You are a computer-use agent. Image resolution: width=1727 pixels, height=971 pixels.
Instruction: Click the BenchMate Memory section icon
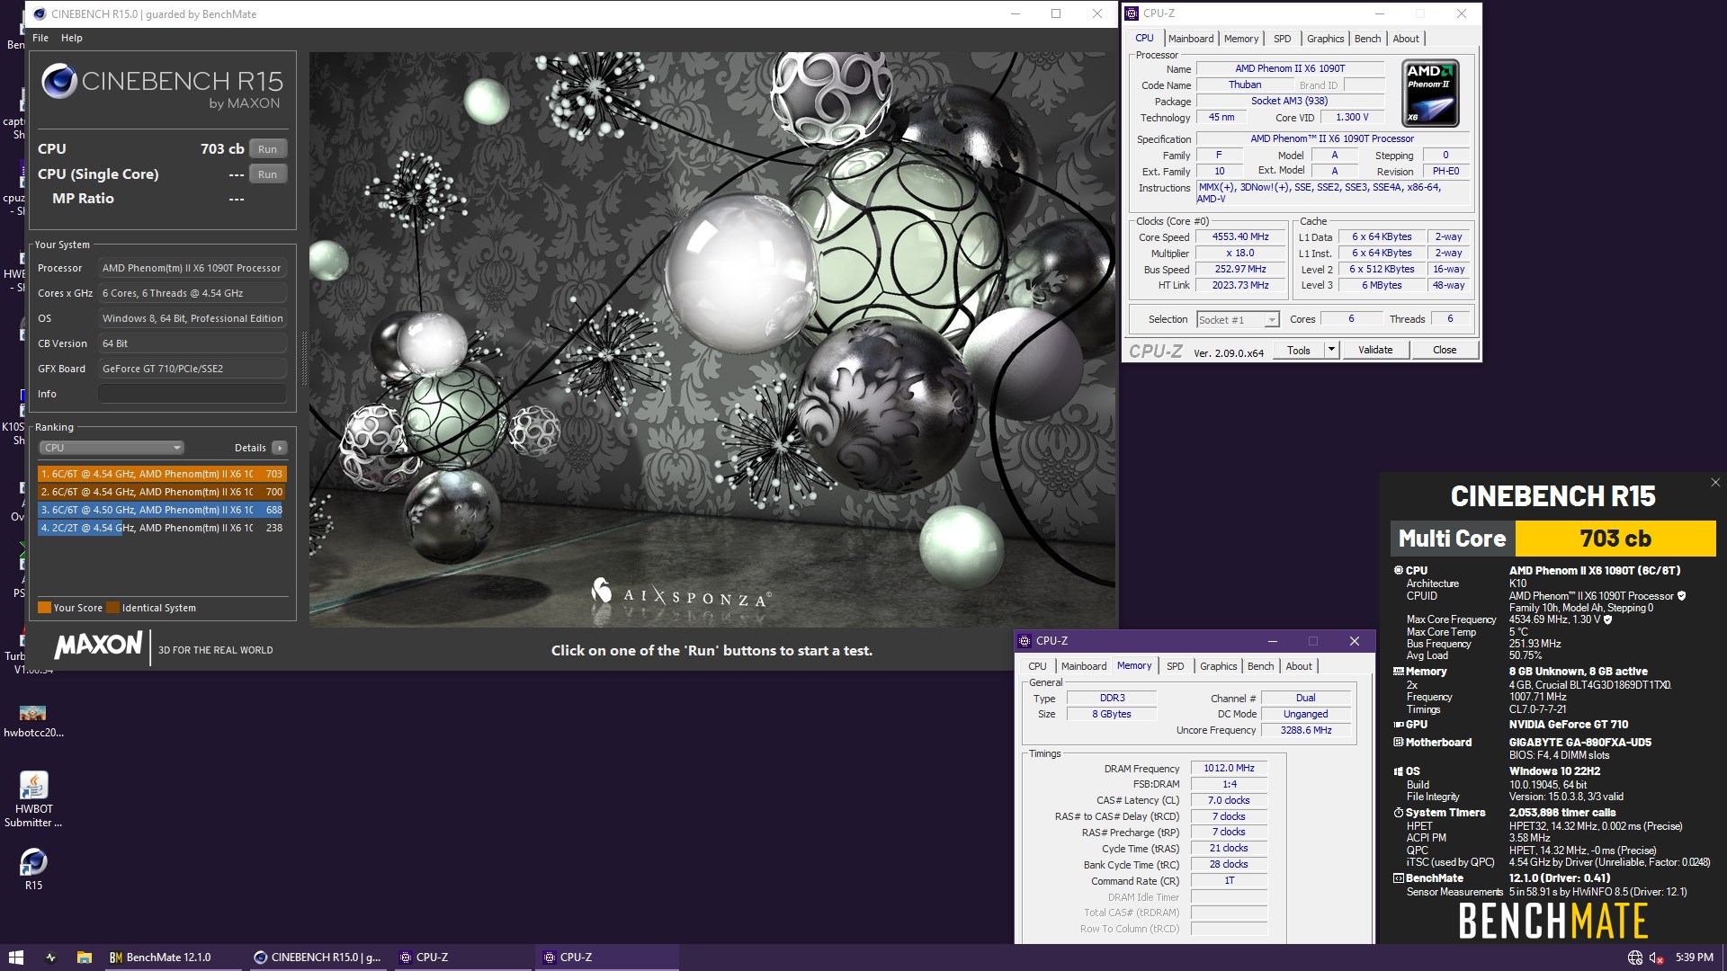pos(1399,672)
